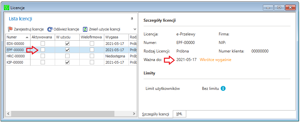This screenshot has height=122, width=300.
Task: Click the Wkrótce wygaśnie warning link
Action: [x=216, y=60]
